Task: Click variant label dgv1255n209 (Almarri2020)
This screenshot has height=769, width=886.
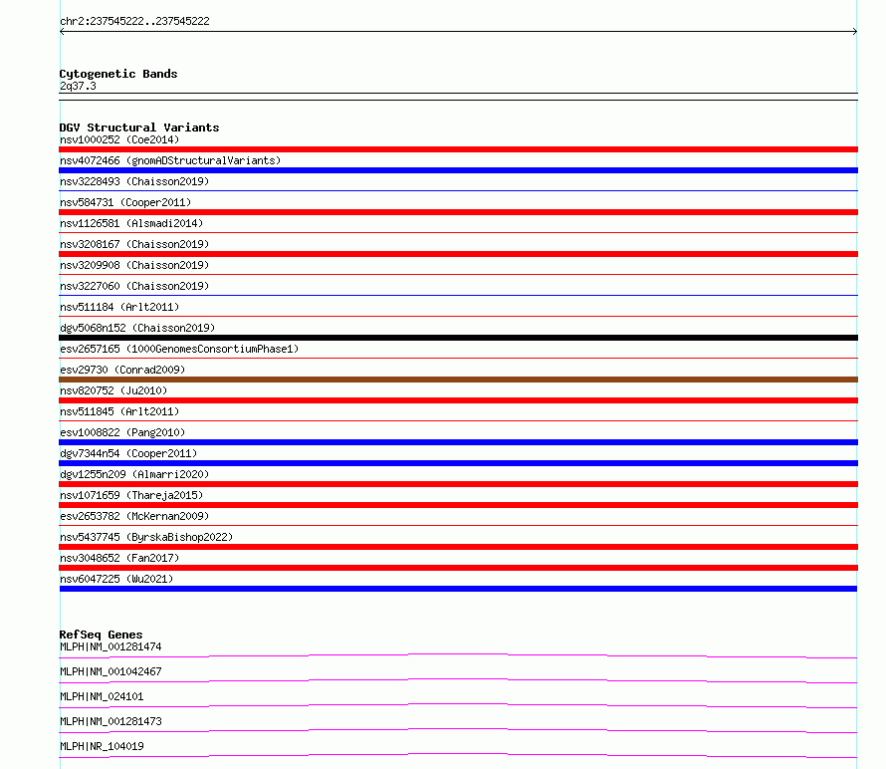Action: click(134, 474)
